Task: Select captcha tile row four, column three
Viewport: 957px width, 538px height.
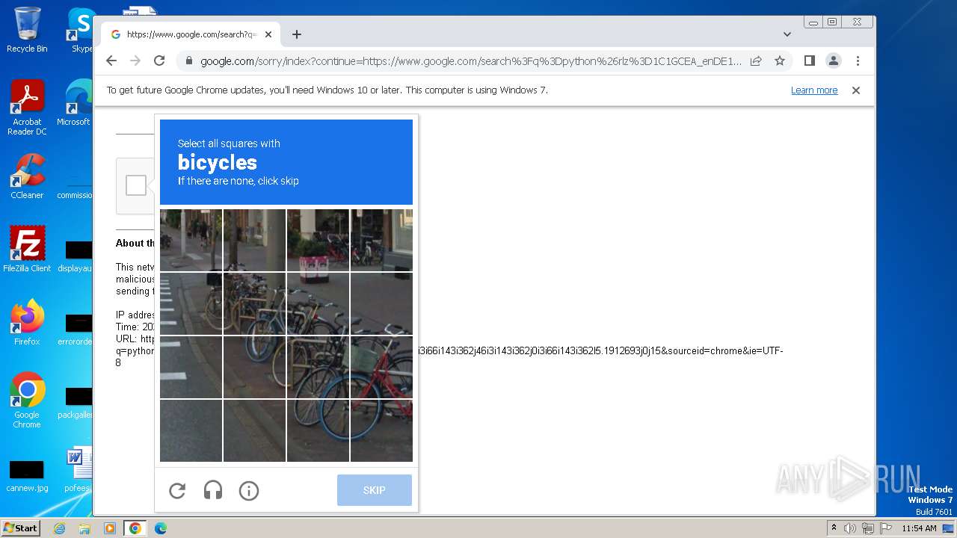Action: 318,430
